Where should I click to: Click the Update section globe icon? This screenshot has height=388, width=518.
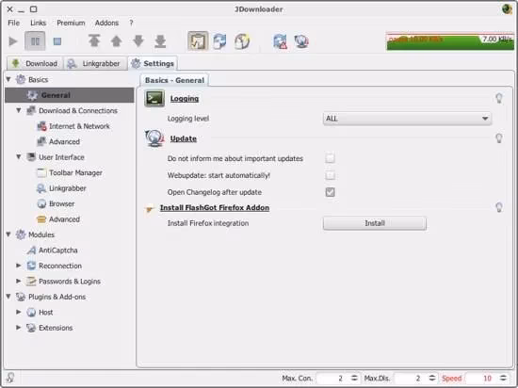[x=154, y=138]
